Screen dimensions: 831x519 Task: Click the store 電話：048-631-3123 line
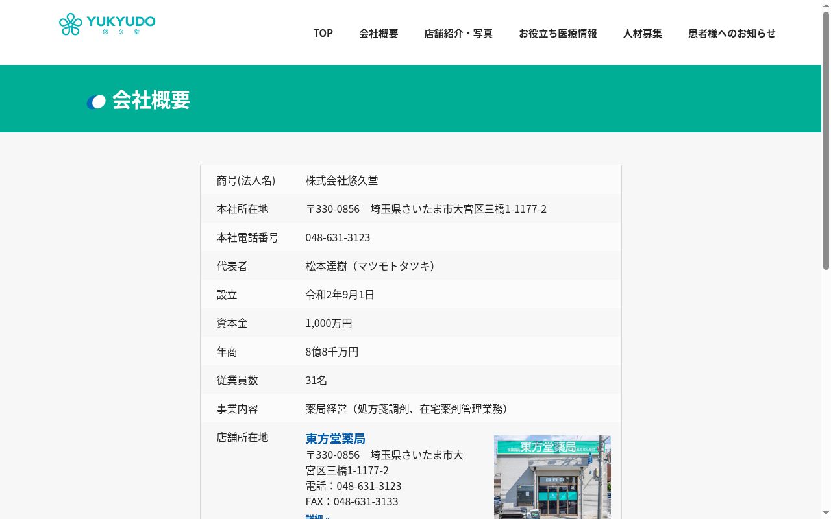pos(353,486)
